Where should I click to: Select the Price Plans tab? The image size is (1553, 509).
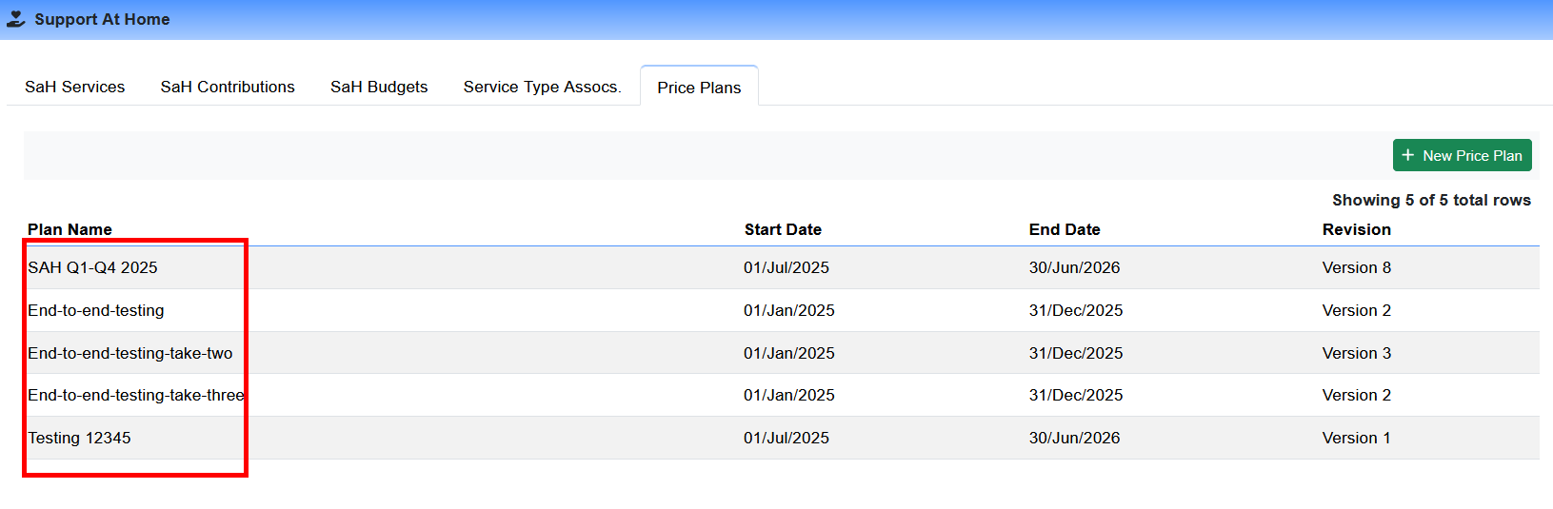coord(699,88)
